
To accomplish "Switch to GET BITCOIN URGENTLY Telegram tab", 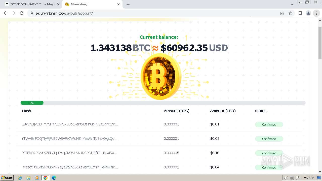I will point(32,4).
